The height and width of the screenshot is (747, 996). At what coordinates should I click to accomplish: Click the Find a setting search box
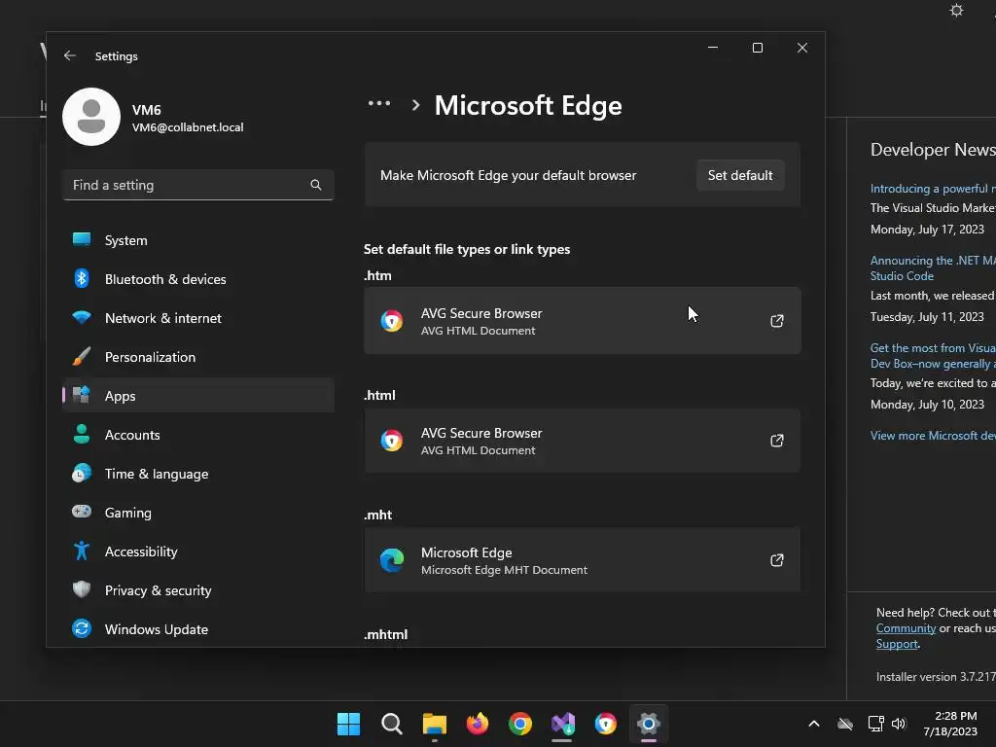[198, 185]
